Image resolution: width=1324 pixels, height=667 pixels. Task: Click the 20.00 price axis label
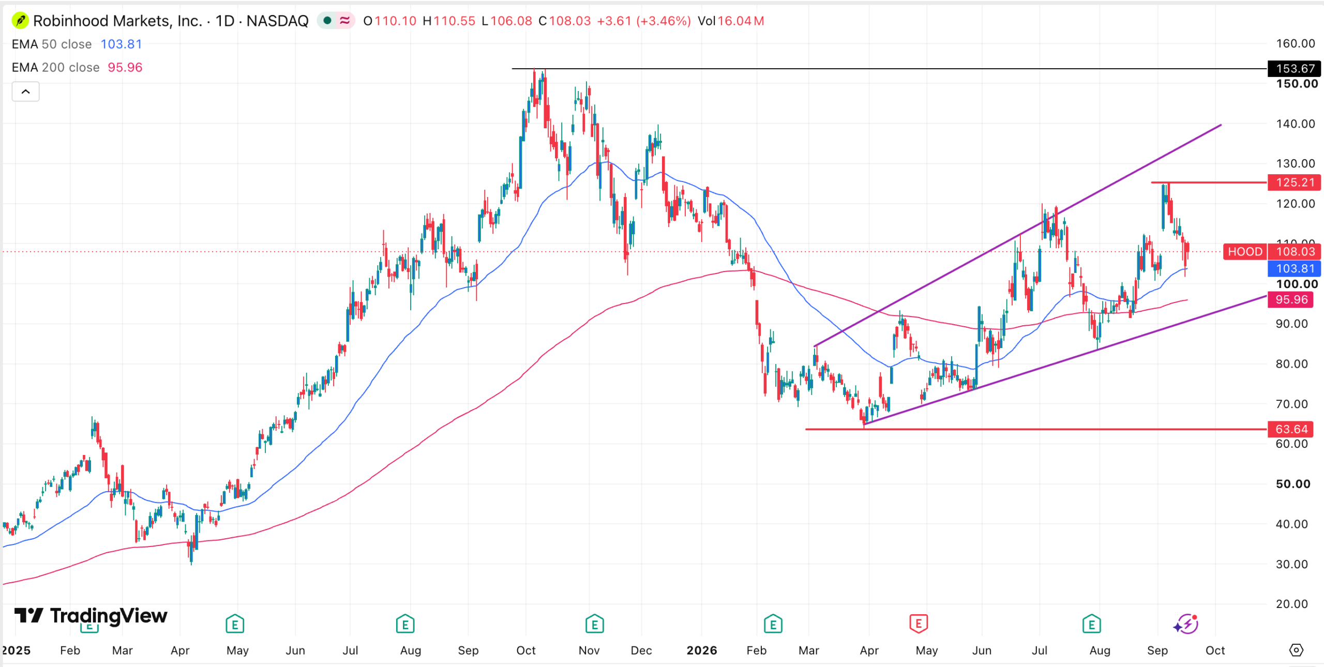1292,604
